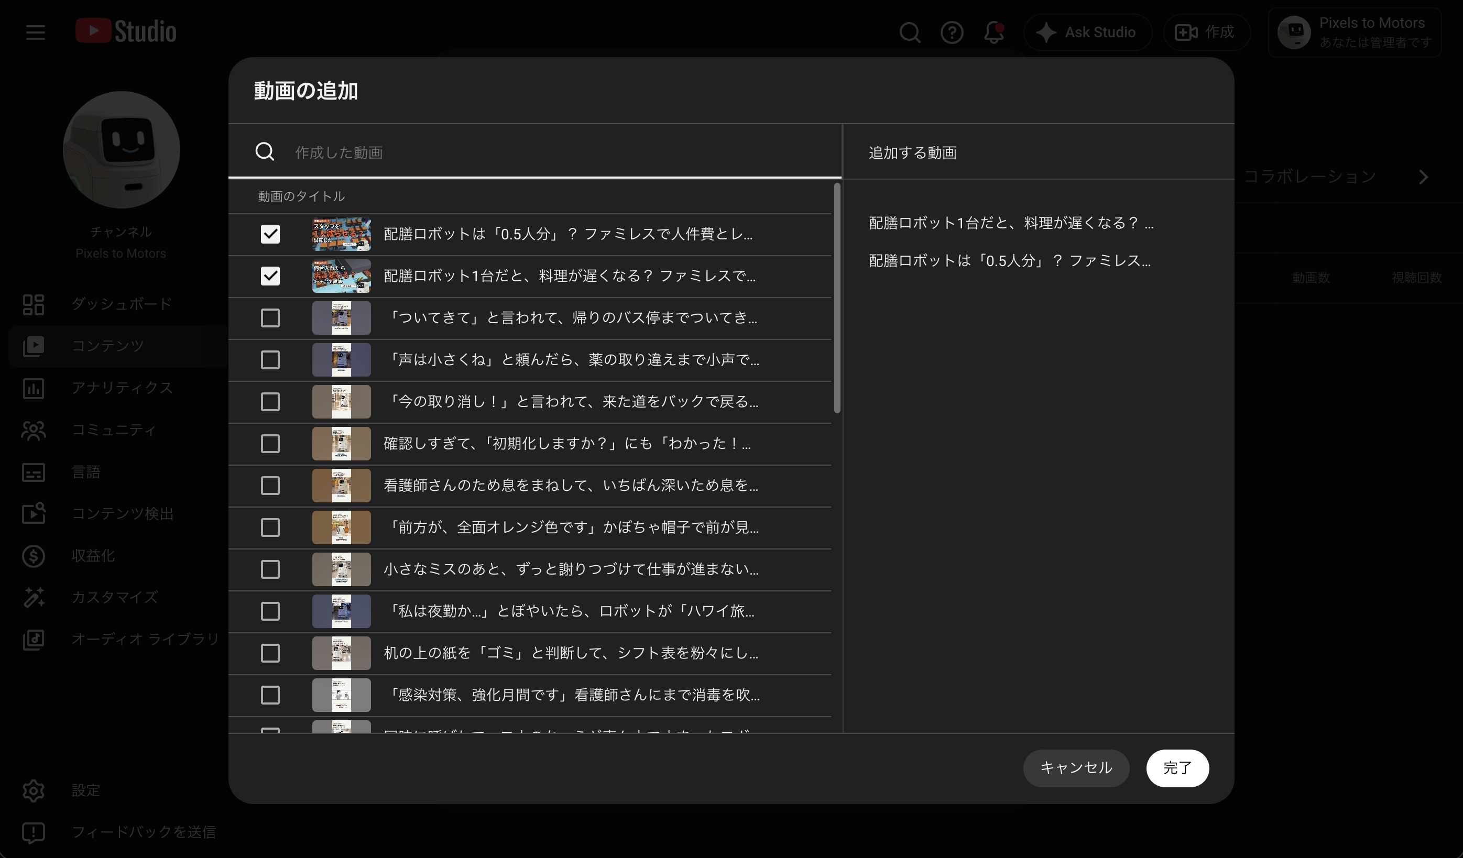
Task: Click the キャンセル button
Action: click(1076, 768)
